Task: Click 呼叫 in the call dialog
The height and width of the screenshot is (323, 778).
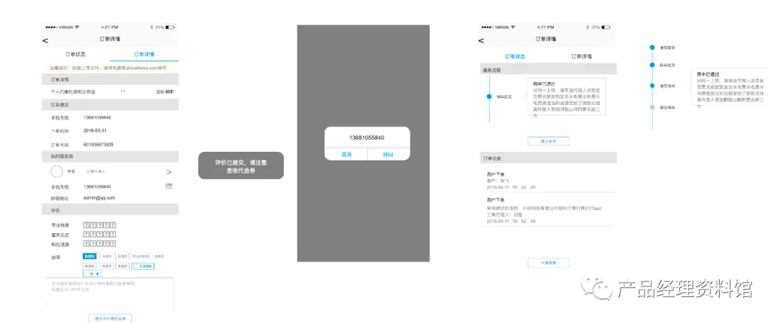Action: tap(388, 155)
